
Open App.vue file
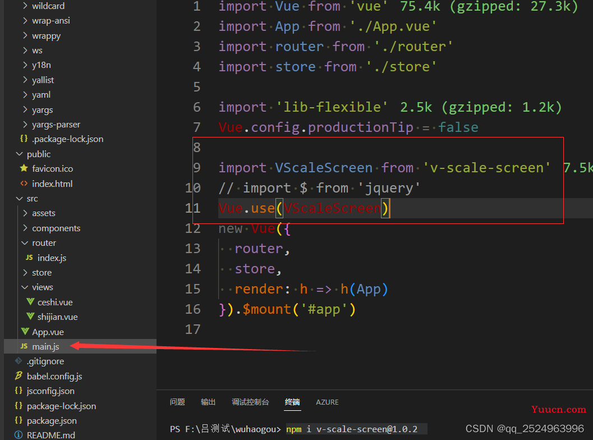[48, 332]
